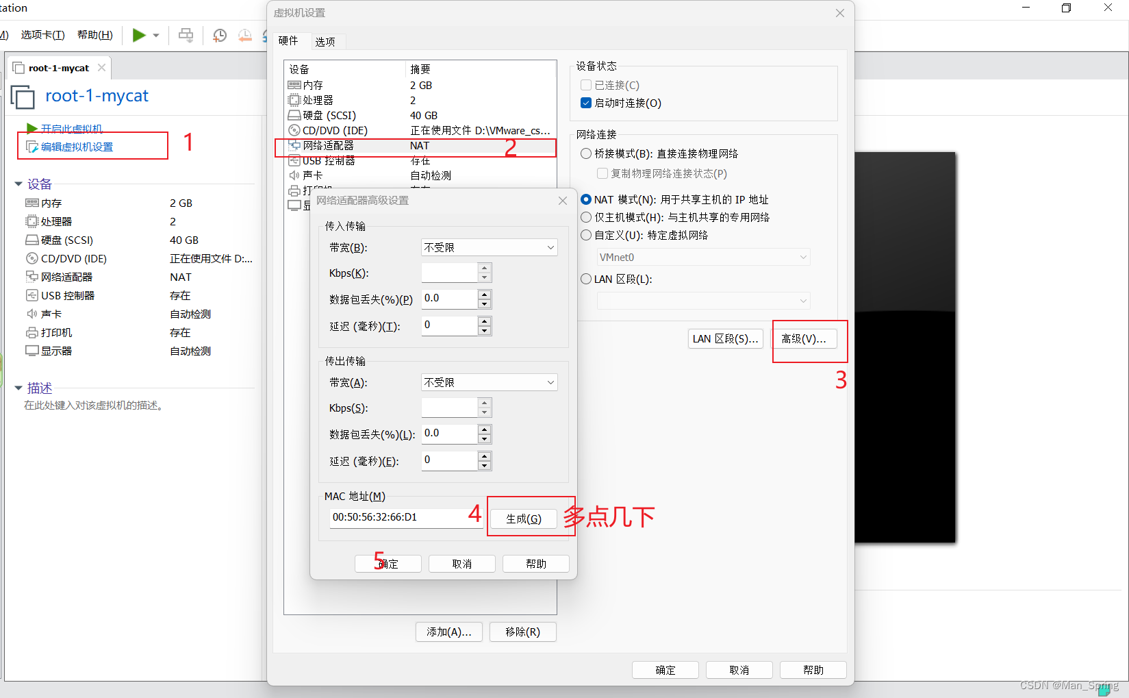Image resolution: width=1129 pixels, height=698 pixels.
Task: Open the empty LAN 区段 dropdown
Action: pos(704,301)
